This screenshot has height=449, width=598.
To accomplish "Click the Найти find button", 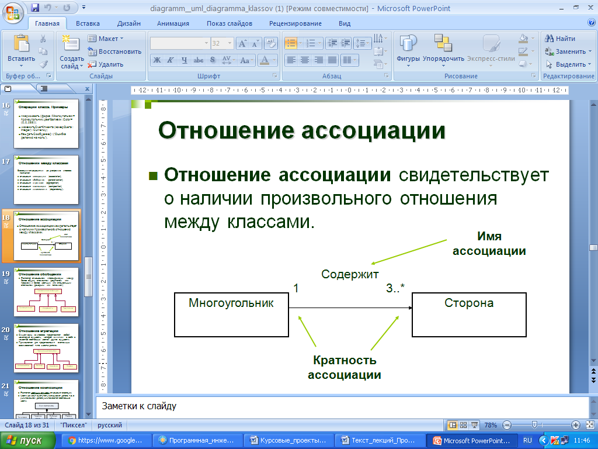I will 561,39.
